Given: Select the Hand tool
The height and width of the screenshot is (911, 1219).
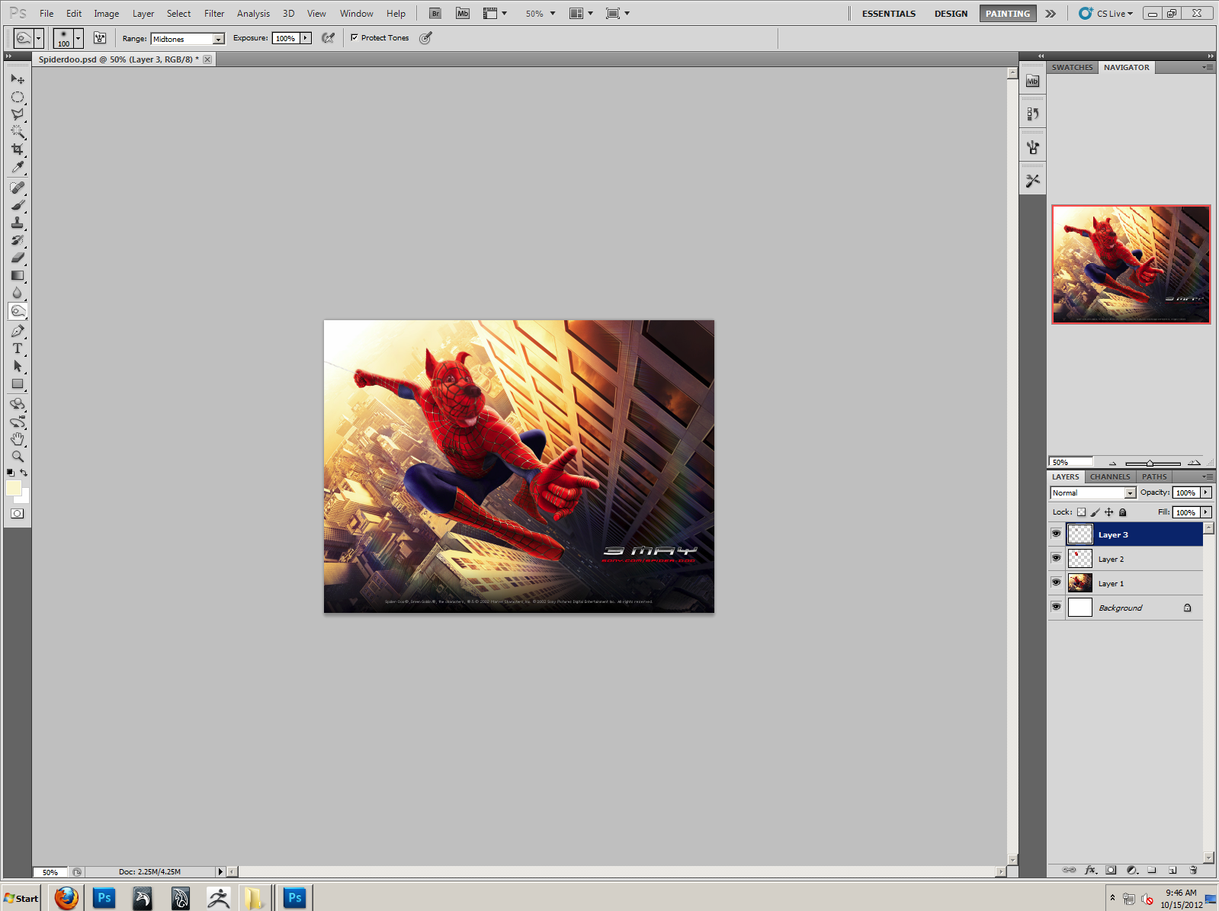Looking at the screenshot, I should click(x=18, y=439).
